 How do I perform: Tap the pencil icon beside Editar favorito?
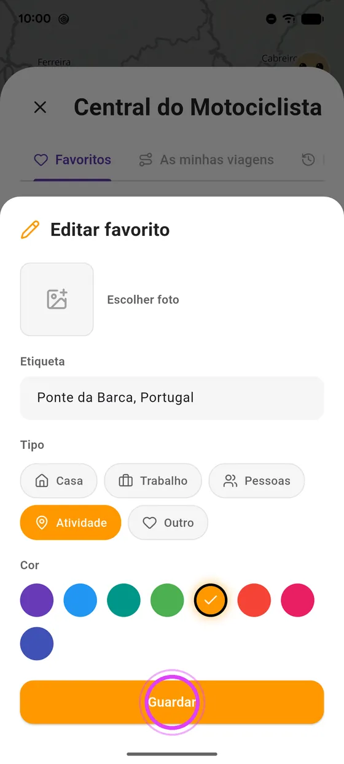click(x=30, y=230)
